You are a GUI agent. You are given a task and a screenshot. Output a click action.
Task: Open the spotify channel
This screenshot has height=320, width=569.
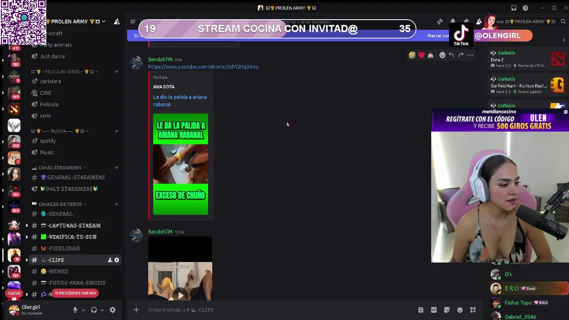pos(74,141)
